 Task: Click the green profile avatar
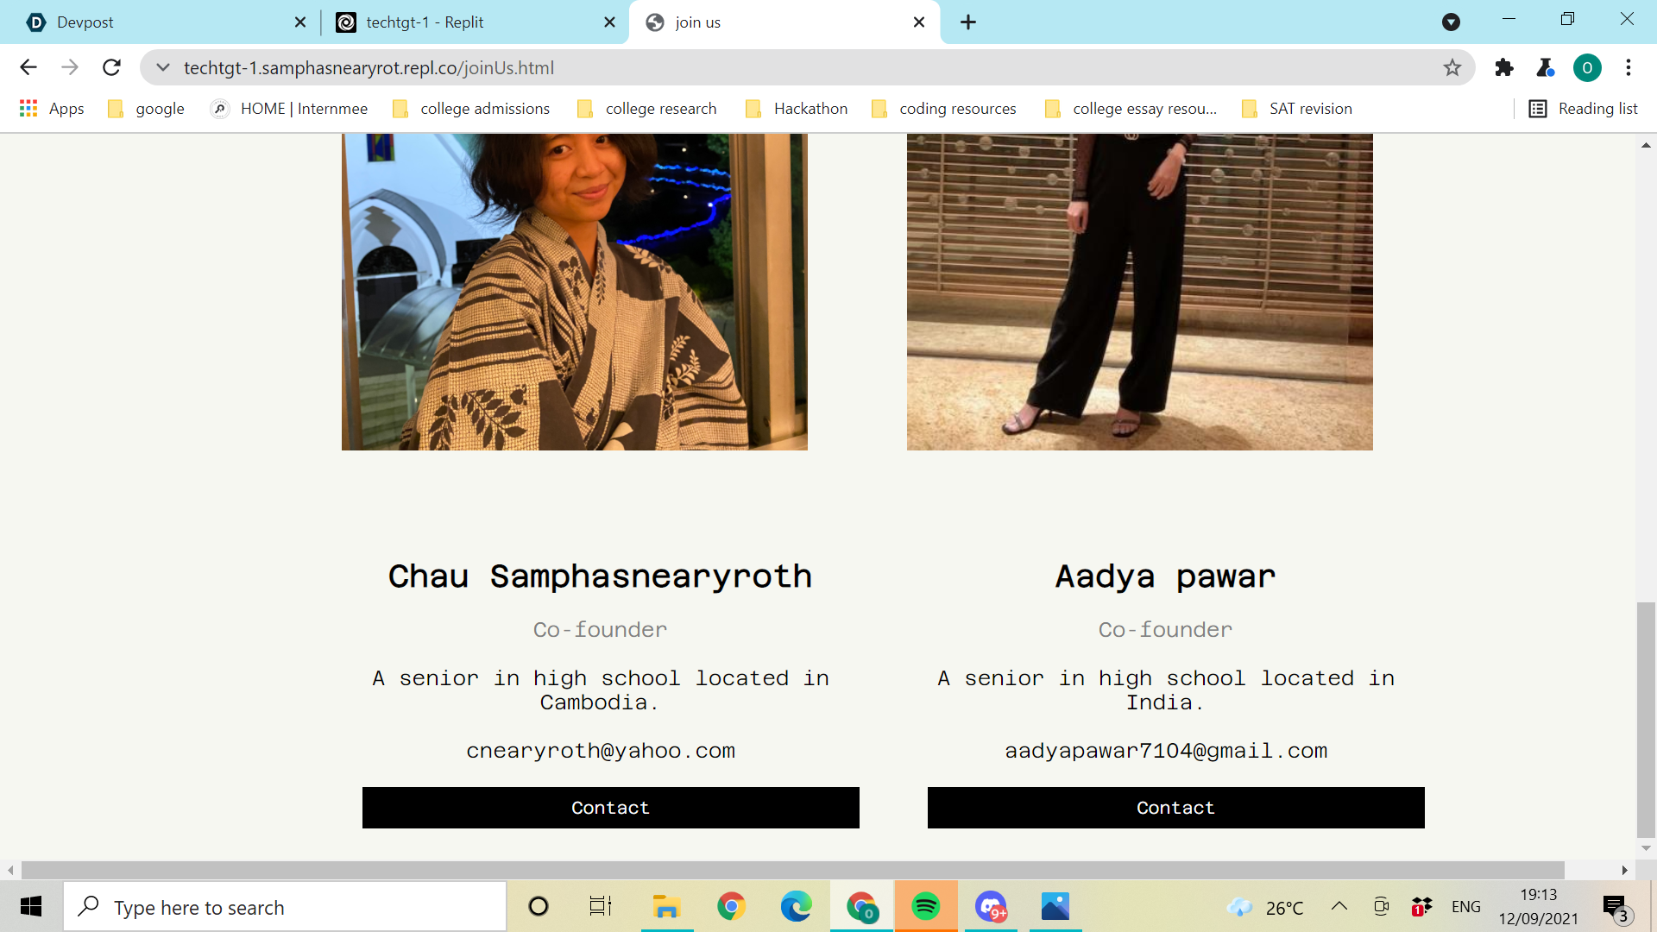coord(1586,67)
